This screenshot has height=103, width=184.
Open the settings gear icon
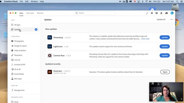tap(152, 13)
